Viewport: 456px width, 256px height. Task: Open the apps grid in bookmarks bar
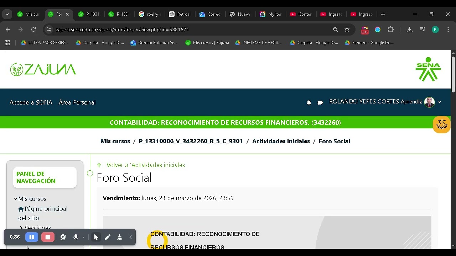(7, 43)
